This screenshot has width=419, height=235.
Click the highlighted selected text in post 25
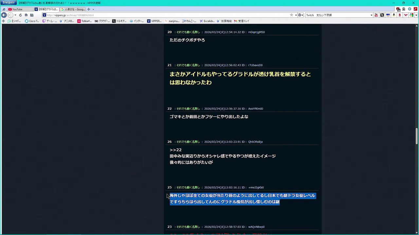(x=242, y=199)
